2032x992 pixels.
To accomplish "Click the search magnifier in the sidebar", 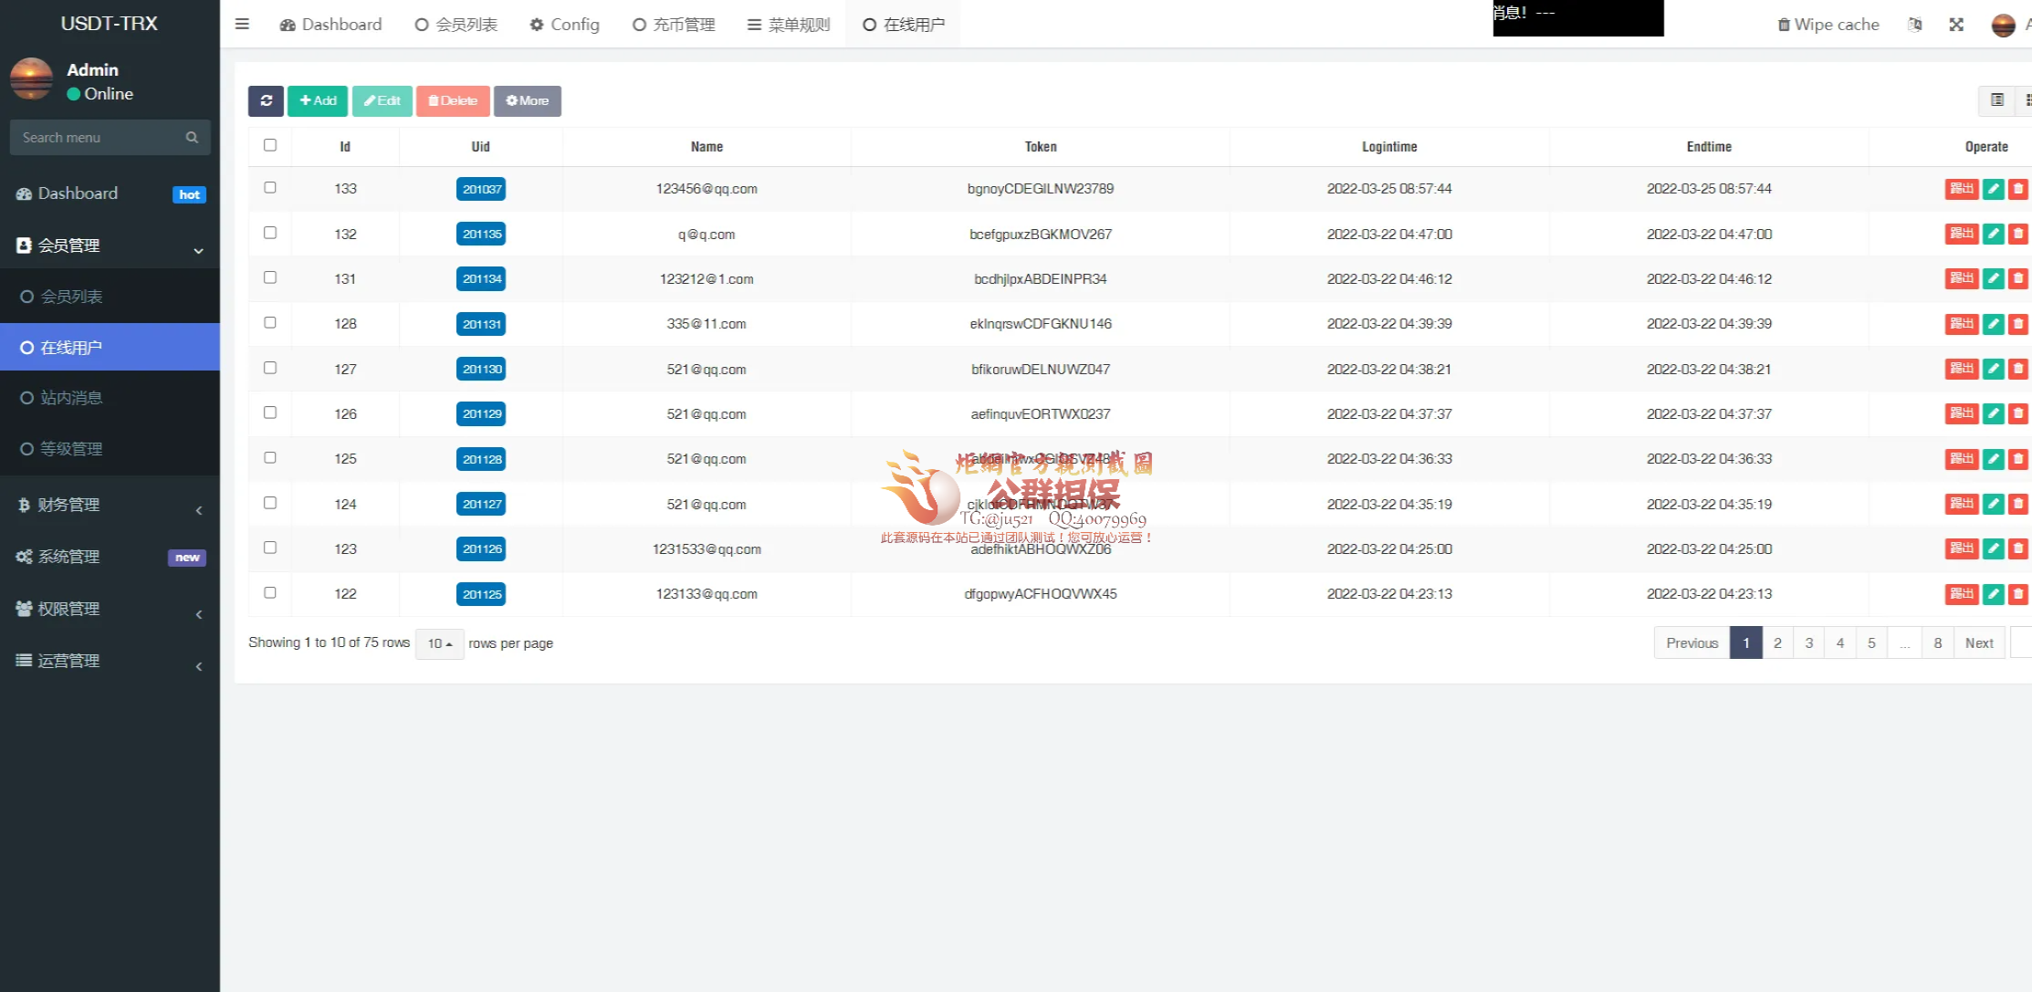I will coord(192,138).
